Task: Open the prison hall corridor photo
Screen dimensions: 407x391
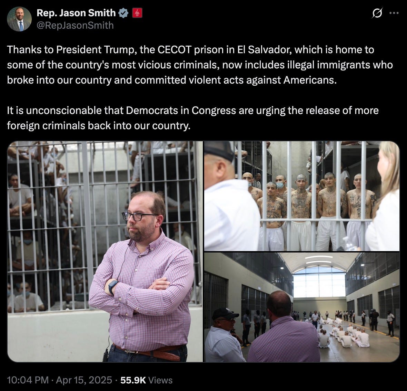Action: (x=301, y=307)
